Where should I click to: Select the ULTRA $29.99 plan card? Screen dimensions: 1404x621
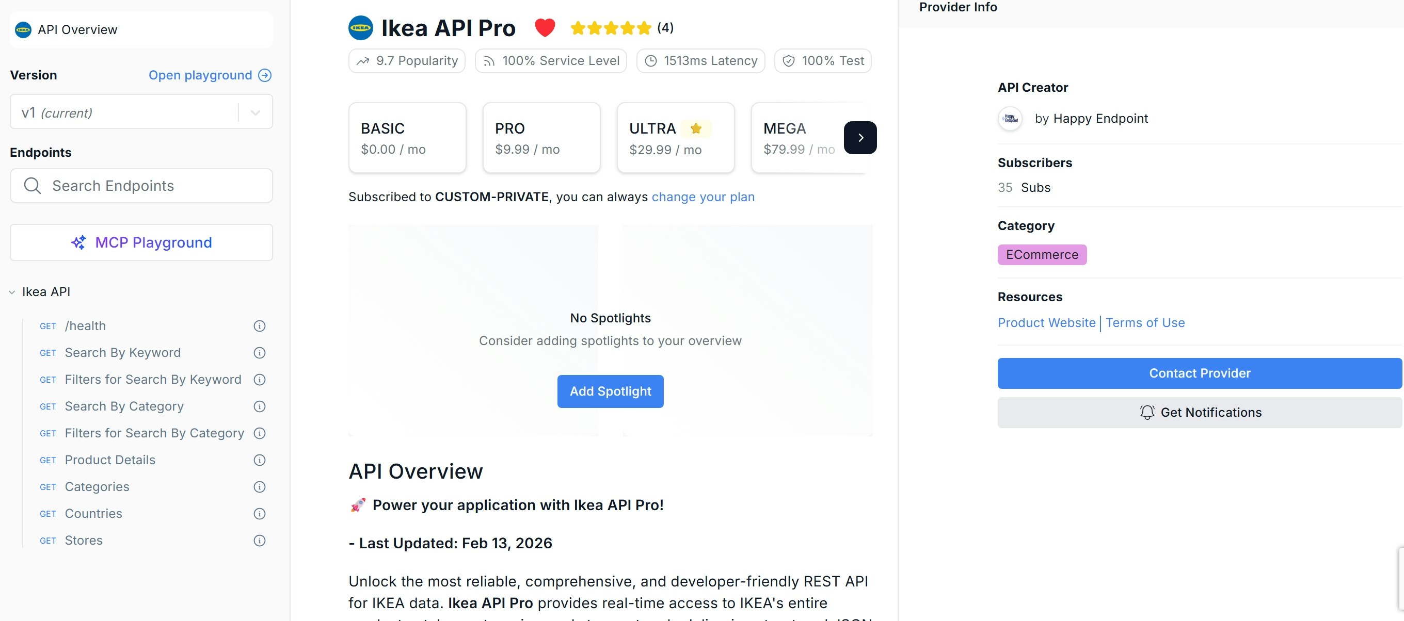click(x=675, y=137)
